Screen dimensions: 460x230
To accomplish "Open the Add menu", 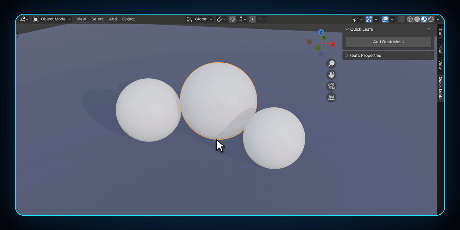I will tap(113, 19).
